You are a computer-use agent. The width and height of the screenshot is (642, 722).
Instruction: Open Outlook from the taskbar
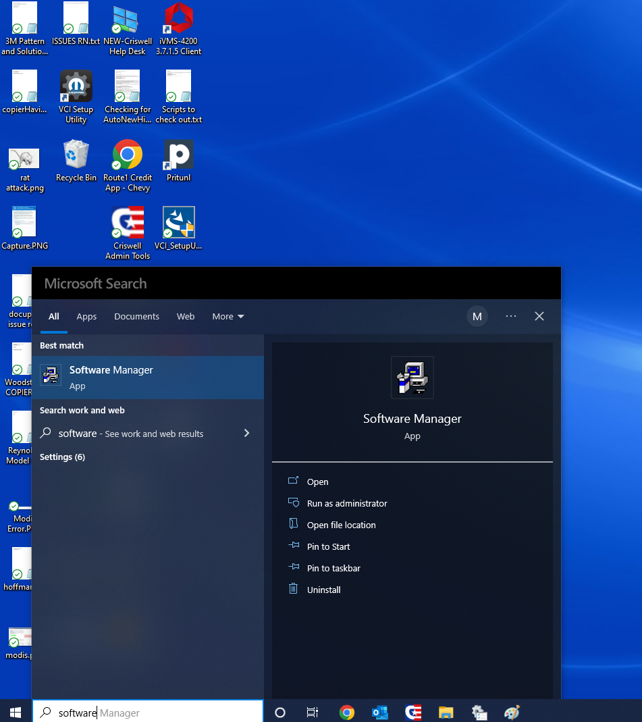coord(379,713)
